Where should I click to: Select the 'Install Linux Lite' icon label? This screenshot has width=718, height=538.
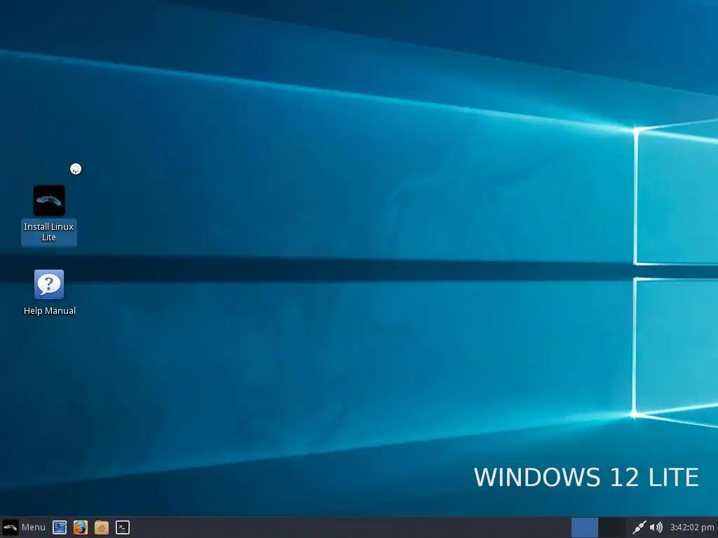pos(49,232)
